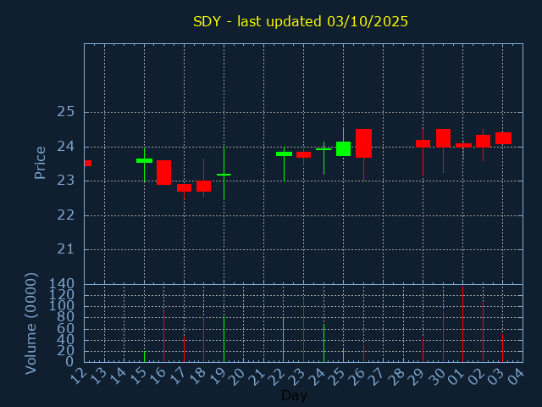Click the Price axis title
The width and height of the screenshot is (542, 407).
point(40,162)
